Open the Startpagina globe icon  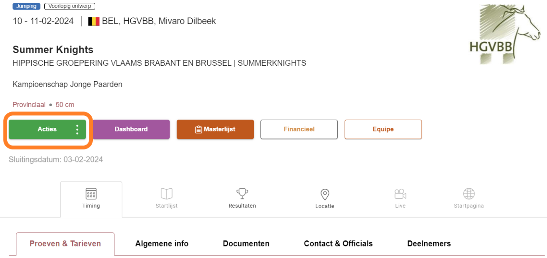468,194
